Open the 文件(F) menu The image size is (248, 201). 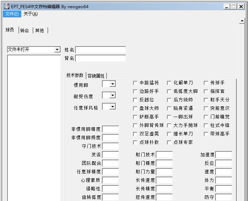click(x=12, y=14)
